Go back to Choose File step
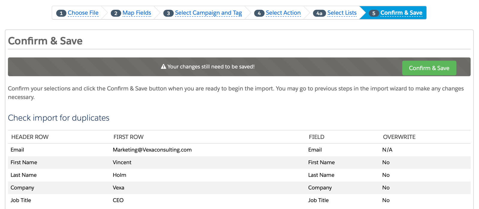 click(x=83, y=13)
